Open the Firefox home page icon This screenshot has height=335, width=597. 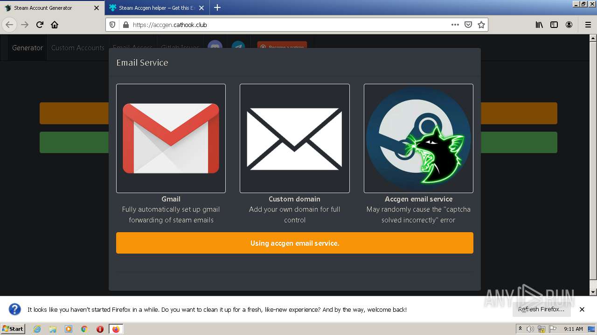55,25
